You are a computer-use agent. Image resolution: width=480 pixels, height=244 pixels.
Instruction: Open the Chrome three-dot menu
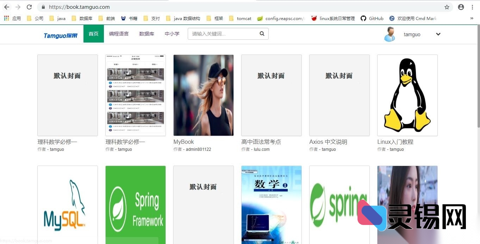tap(473, 7)
